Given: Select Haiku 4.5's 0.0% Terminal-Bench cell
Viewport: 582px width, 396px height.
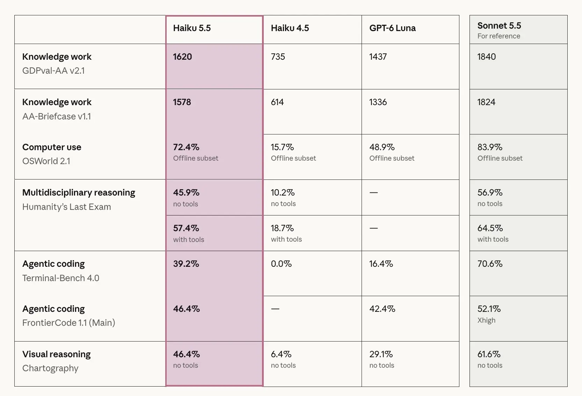Looking at the screenshot, I should click(312, 273).
